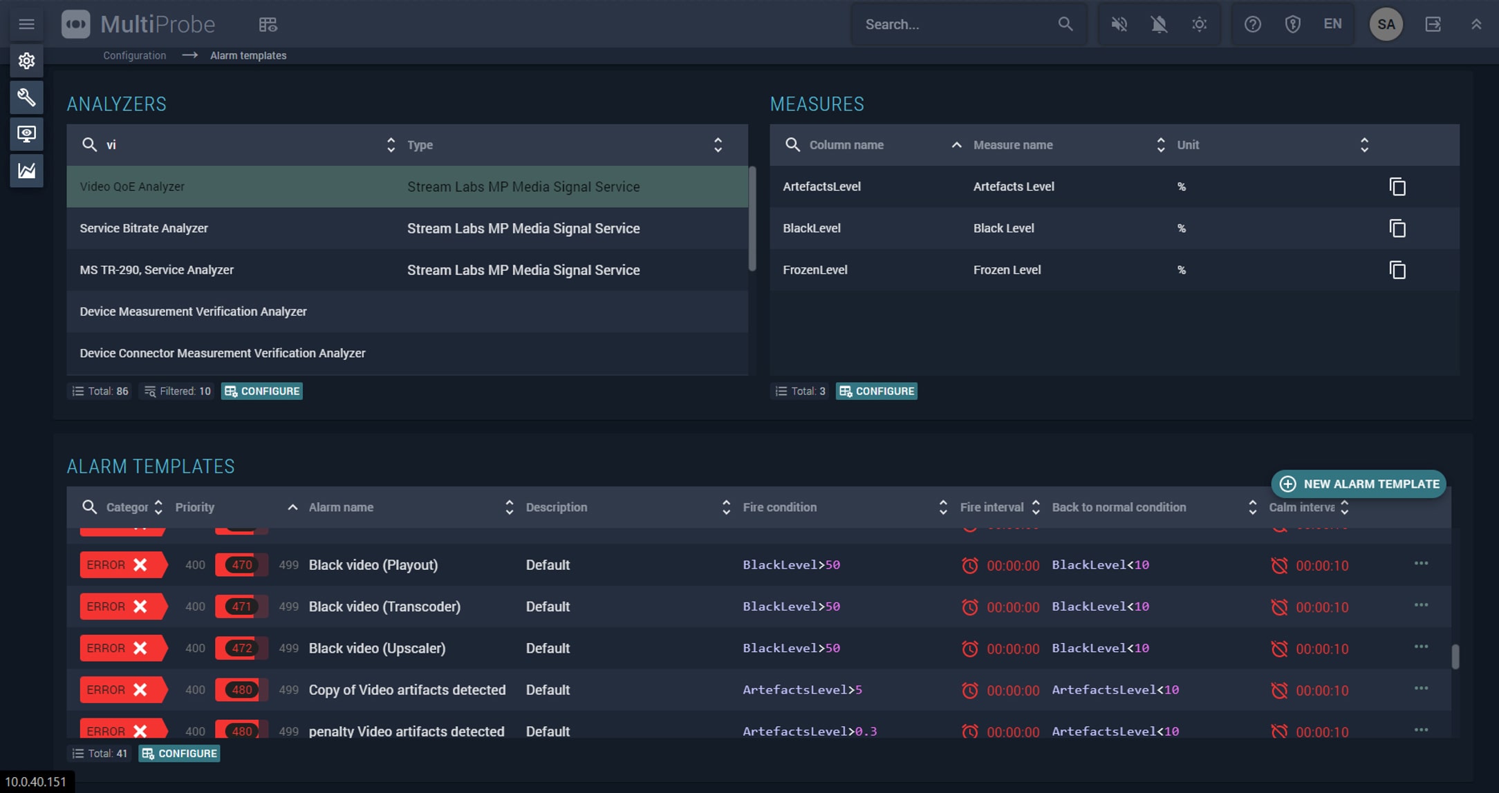Click Filtered: 10 indicator
The height and width of the screenshot is (793, 1499).
pos(178,391)
